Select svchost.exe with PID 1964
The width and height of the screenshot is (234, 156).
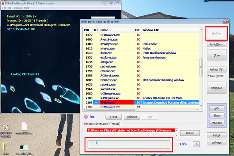click(141, 89)
